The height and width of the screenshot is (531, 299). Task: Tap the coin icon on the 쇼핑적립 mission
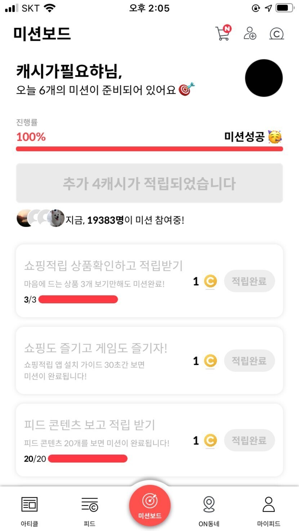coord(210,281)
